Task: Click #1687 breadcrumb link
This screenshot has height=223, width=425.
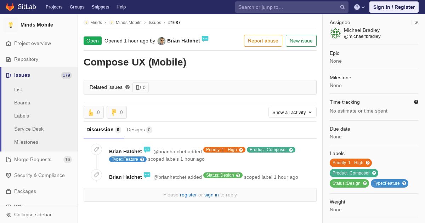Action: click(174, 22)
